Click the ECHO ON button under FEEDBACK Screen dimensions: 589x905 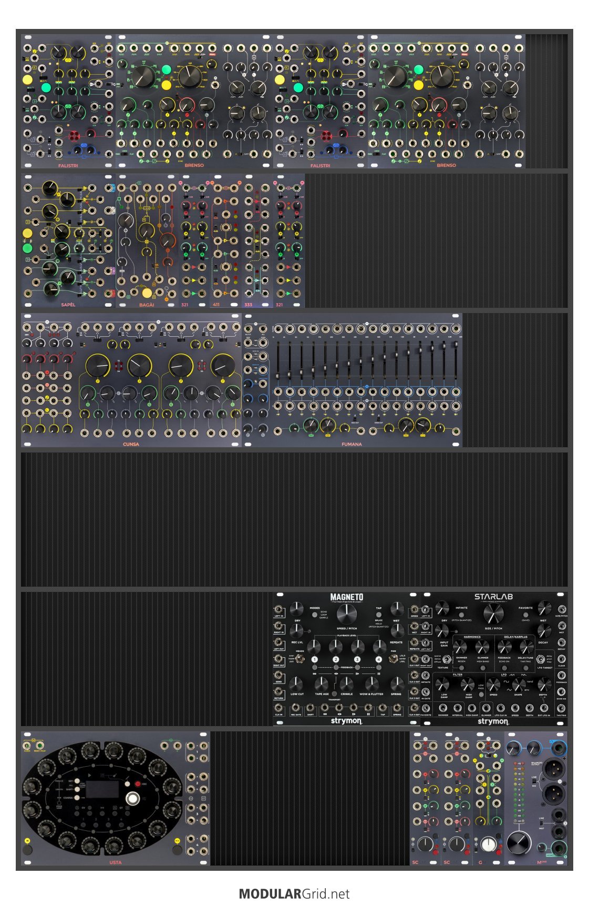click(504, 668)
